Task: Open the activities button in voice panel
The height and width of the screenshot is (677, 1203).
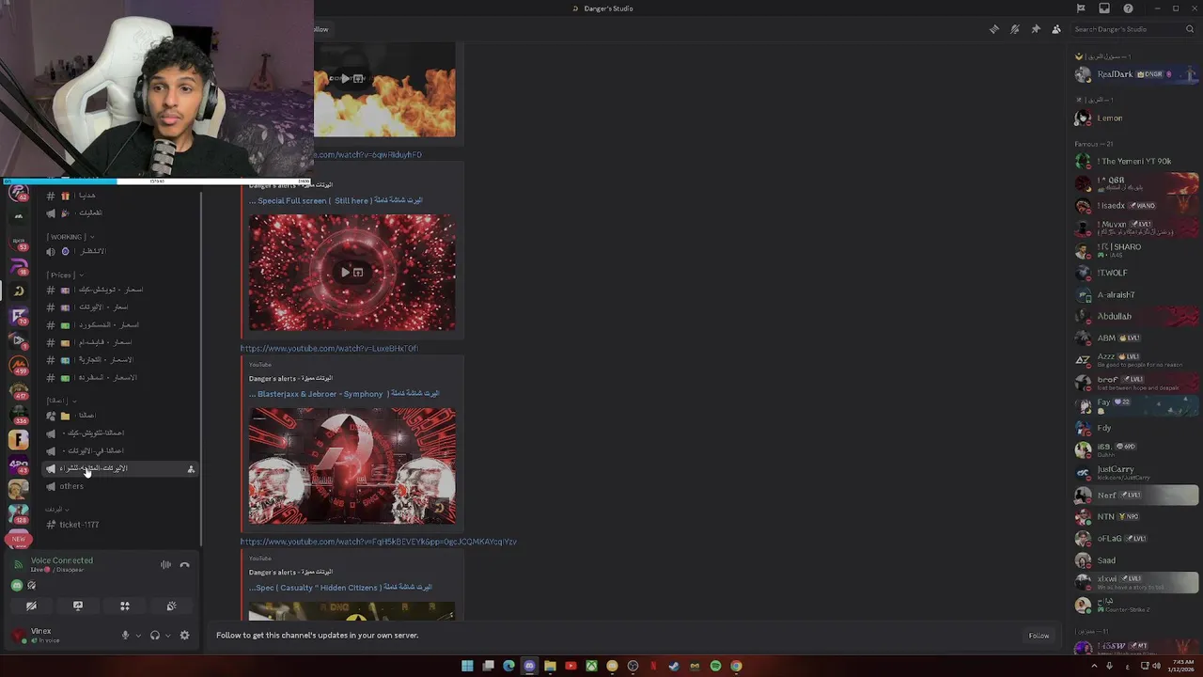Action: [x=124, y=606]
